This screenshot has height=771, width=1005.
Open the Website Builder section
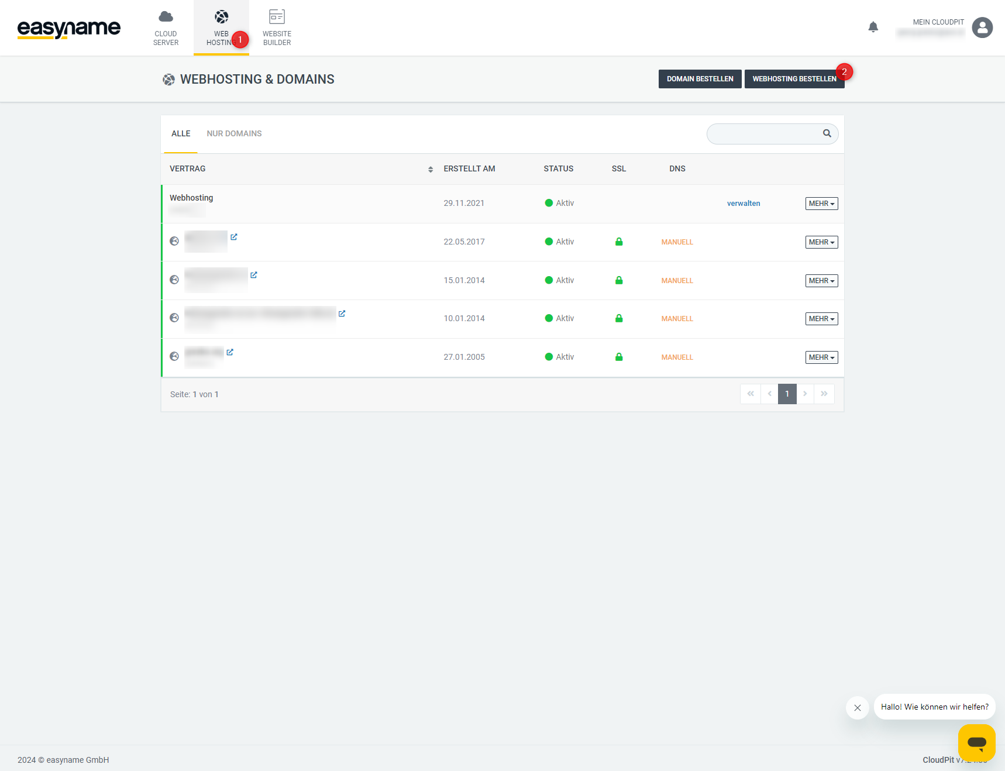pos(277,27)
